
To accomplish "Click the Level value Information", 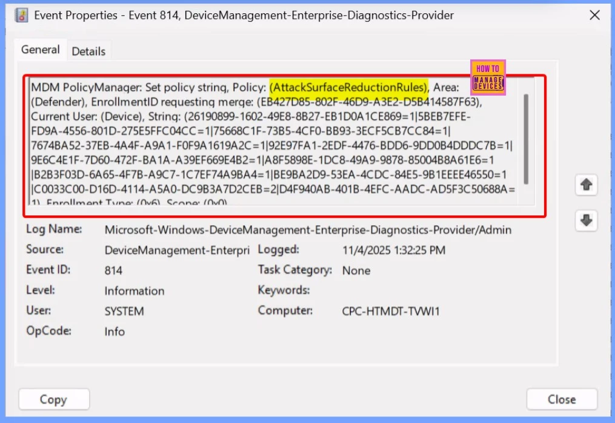I will coord(135,290).
